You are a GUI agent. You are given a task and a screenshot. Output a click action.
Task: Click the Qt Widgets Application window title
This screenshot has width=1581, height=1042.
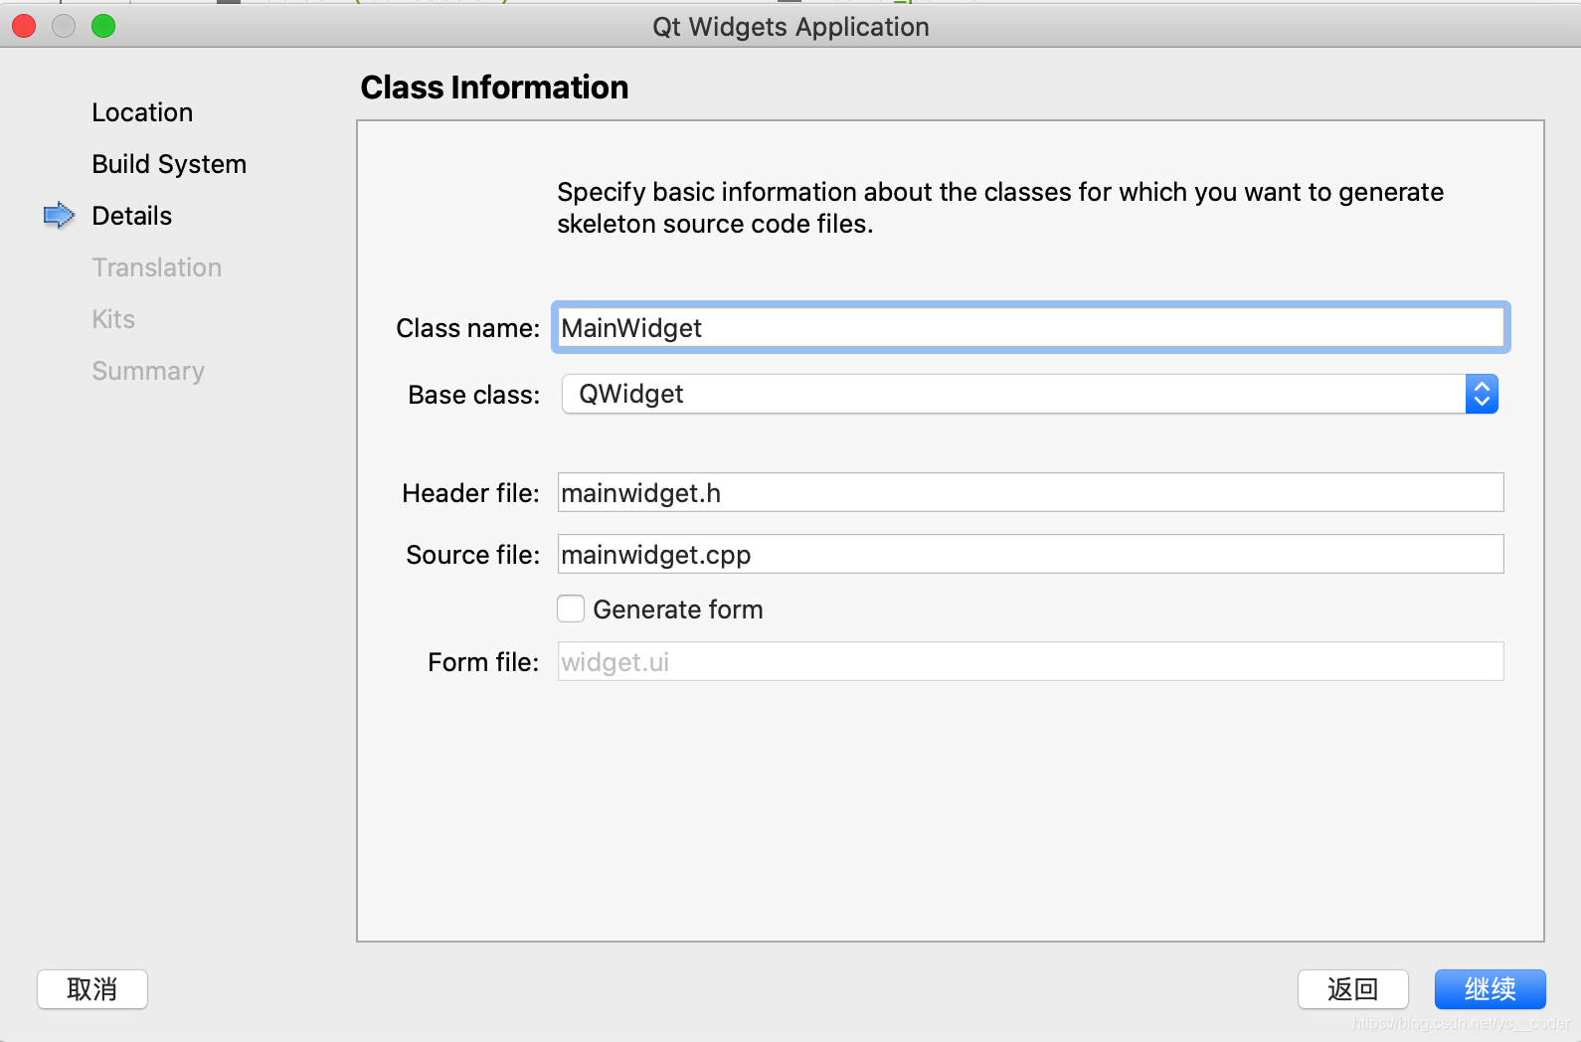(790, 27)
